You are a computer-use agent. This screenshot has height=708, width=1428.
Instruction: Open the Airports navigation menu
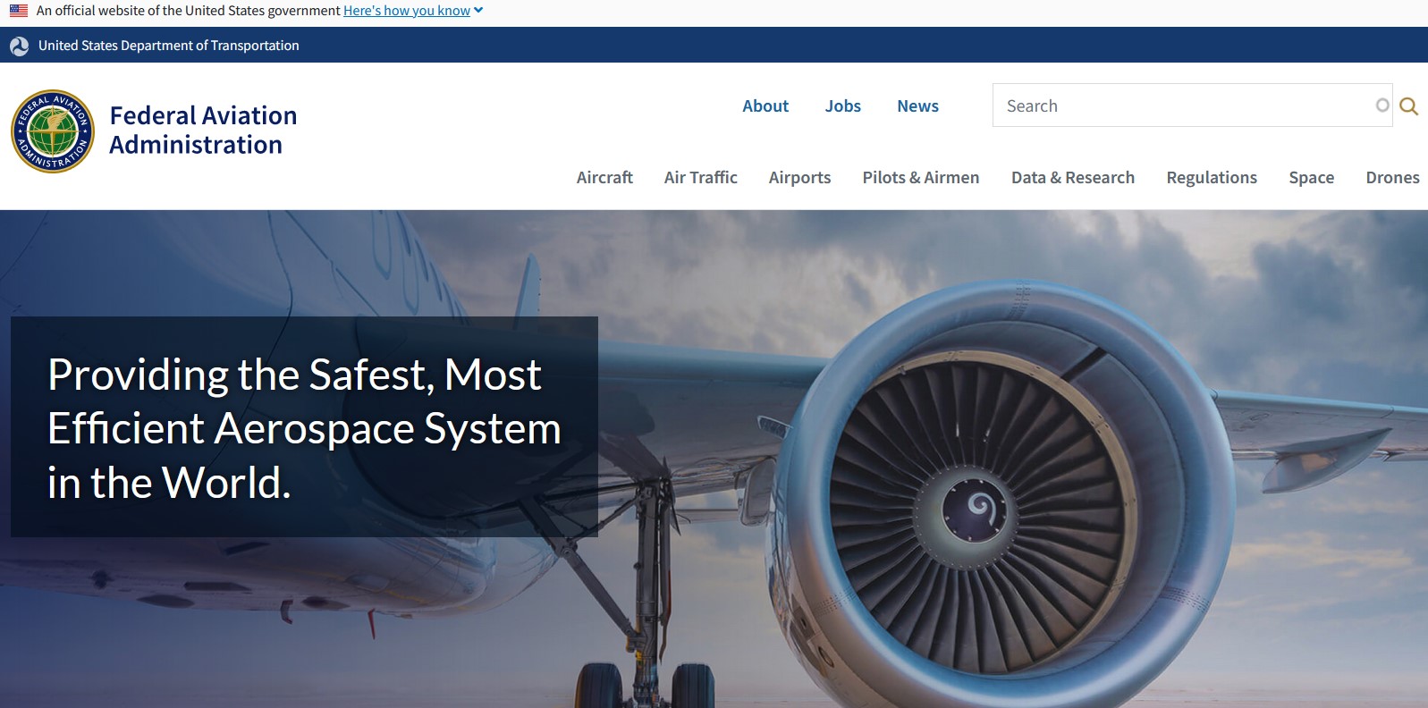(x=800, y=178)
